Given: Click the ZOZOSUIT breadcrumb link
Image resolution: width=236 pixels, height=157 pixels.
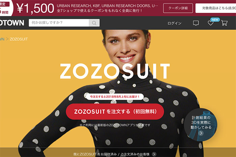Looking at the screenshot, I should (x=19, y=39).
